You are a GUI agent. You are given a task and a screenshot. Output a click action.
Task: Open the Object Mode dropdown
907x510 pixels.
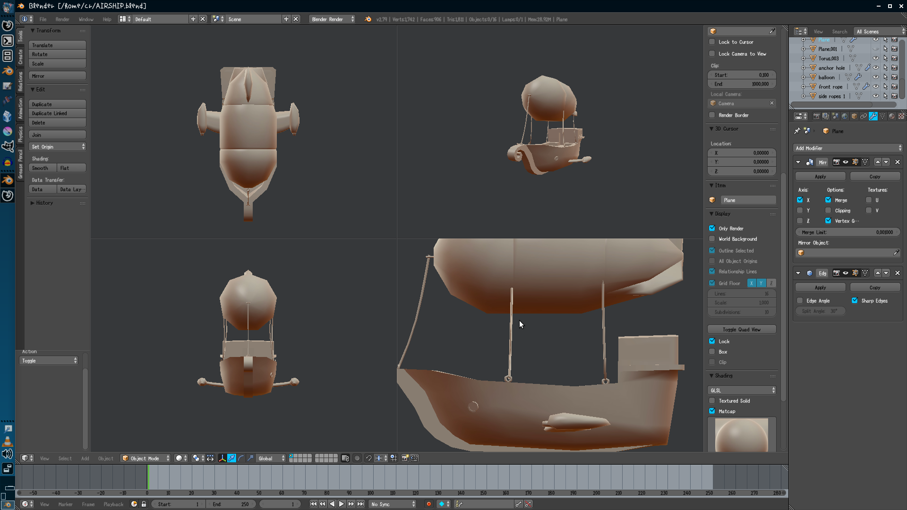pyautogui.click(x=145, y=459)
